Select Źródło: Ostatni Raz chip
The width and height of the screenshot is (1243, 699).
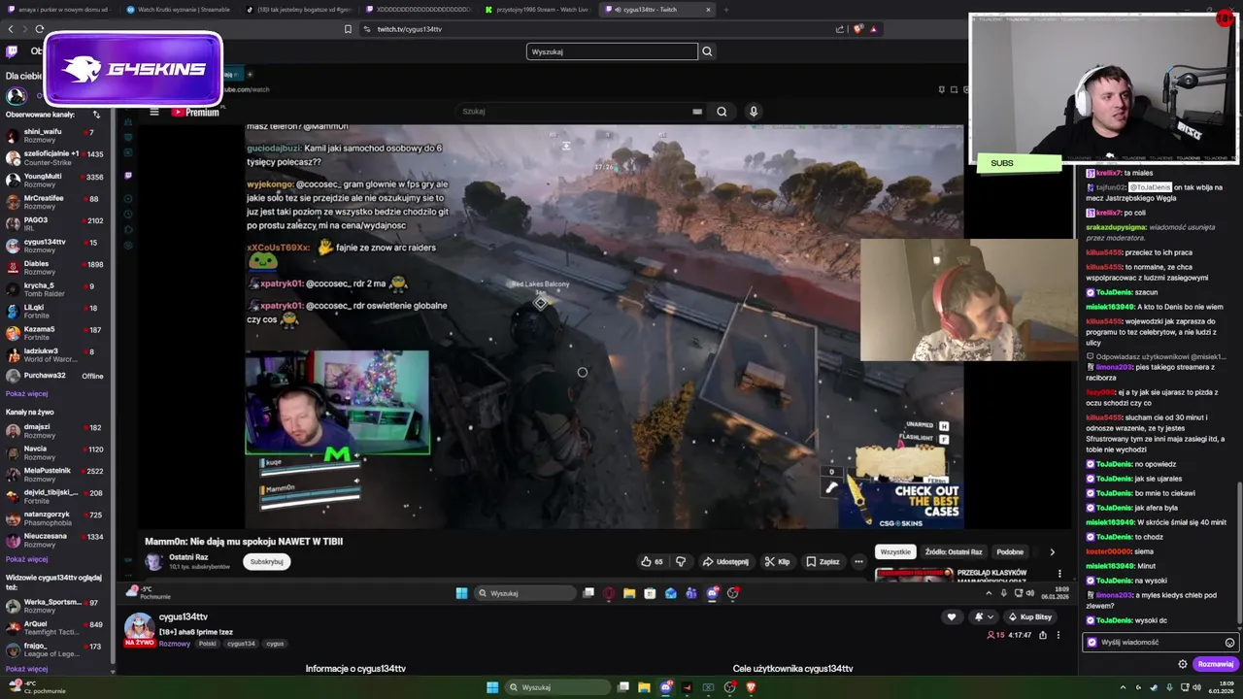[x=954, y=552]
